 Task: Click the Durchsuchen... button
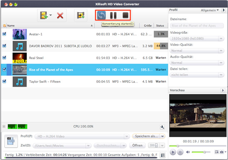110,145
